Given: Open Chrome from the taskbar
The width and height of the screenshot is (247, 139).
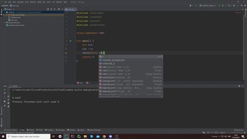Looking at the screenshot, I should pyautogui.click(x=104, y=136).
